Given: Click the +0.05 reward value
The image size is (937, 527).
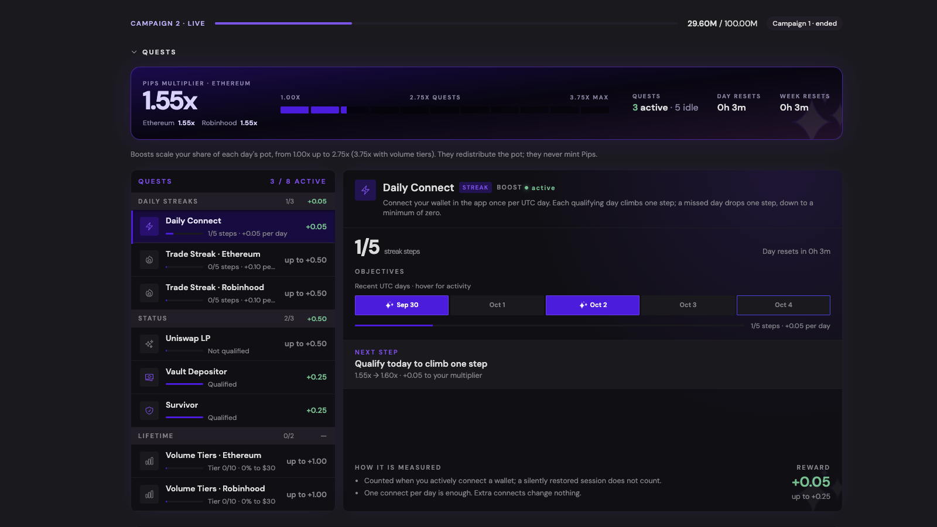Looking at the screenshot, I should click(811, 482).
